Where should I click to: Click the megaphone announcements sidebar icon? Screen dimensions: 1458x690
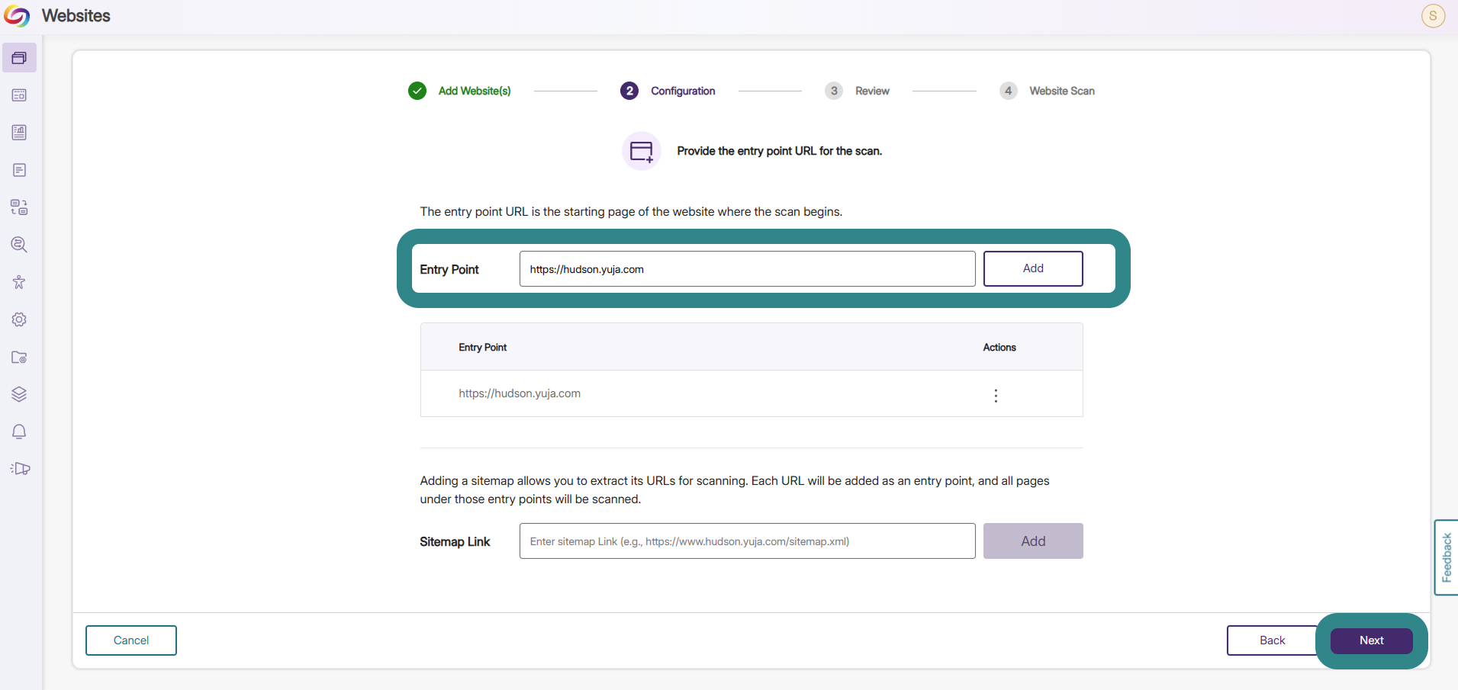click(20, 469)
